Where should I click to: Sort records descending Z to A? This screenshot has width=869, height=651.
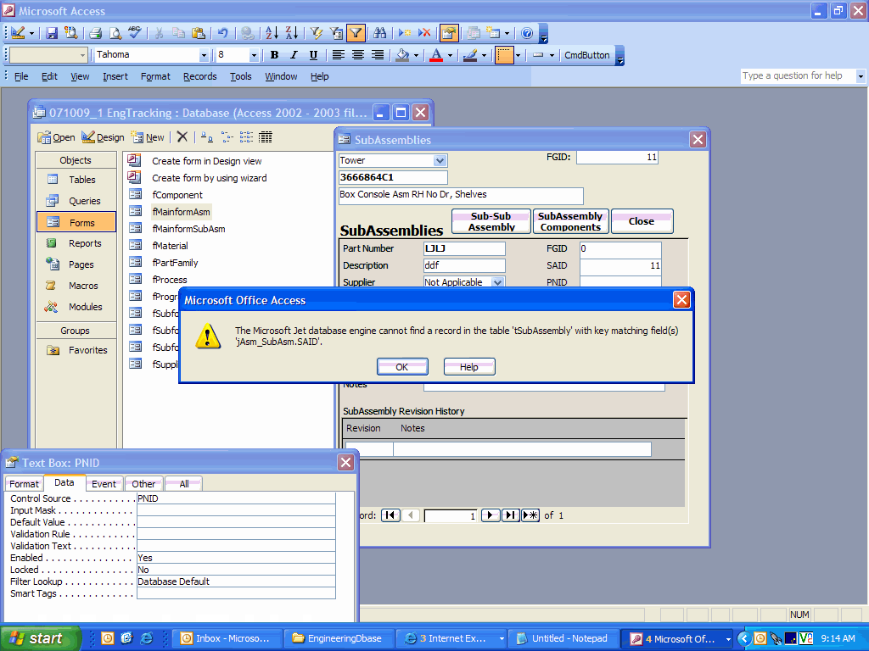tap(292, 33)
